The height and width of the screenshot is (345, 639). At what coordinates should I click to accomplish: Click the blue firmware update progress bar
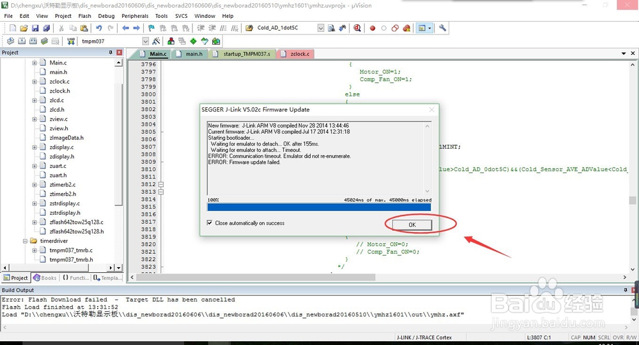coord(319,207)
